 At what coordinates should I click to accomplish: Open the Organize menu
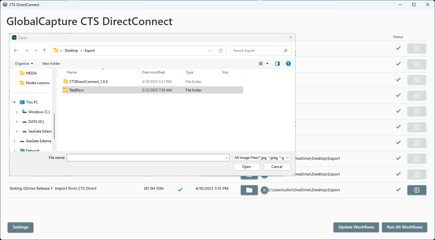point(24,64)
